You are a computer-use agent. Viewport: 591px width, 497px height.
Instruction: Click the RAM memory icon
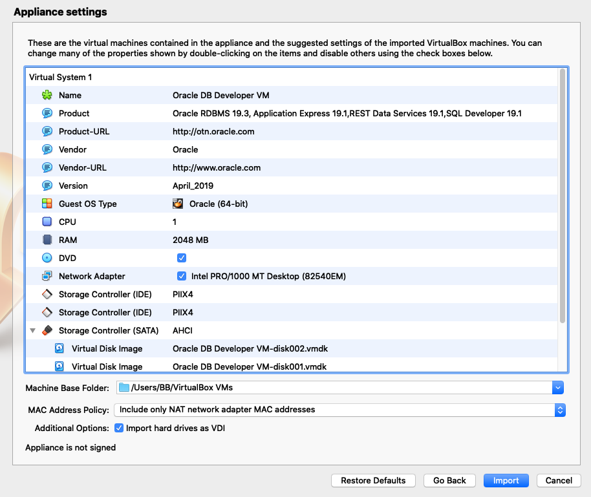(x=47, y=240)
